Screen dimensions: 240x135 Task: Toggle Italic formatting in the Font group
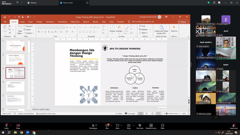click(x=42, y=31)
